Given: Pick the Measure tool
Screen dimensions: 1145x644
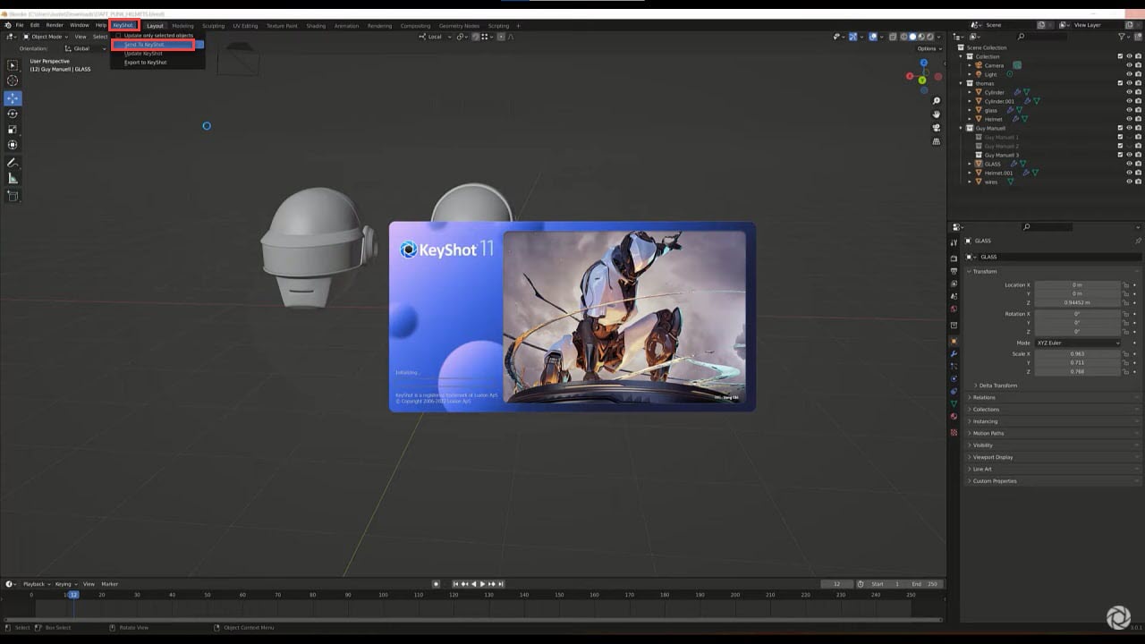Looking at the screenshot, I should pyautogui.click(x=13, y=179).
